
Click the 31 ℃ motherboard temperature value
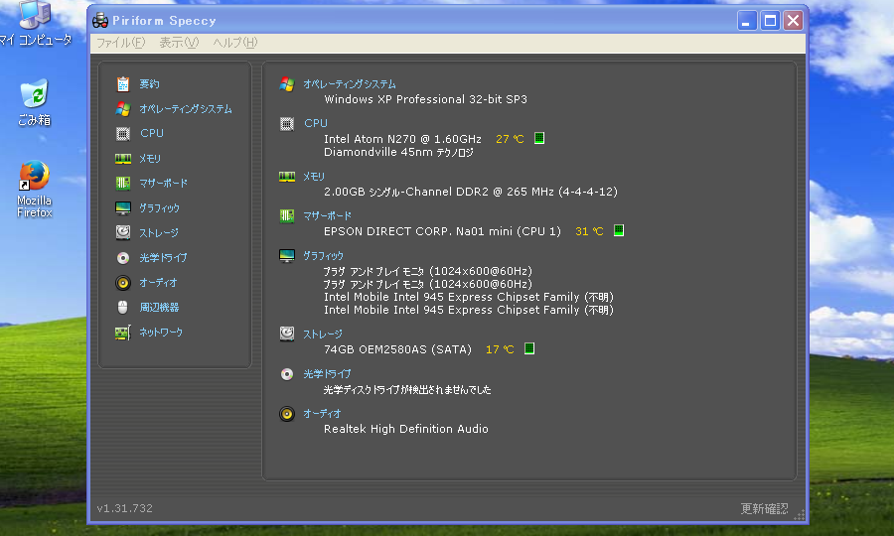pos(589,230)
